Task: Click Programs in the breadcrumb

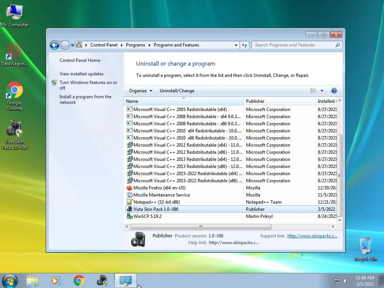Action: pos(135,45)
